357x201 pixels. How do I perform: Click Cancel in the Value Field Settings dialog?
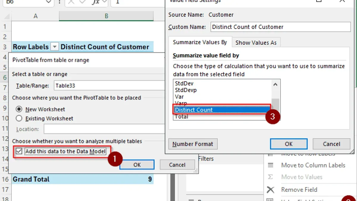click(x=331, y=144)
